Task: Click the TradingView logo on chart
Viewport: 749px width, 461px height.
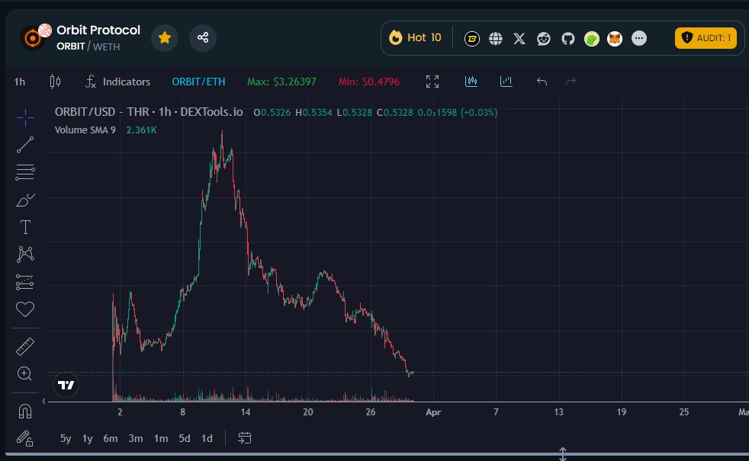Action: pos(66,385)
